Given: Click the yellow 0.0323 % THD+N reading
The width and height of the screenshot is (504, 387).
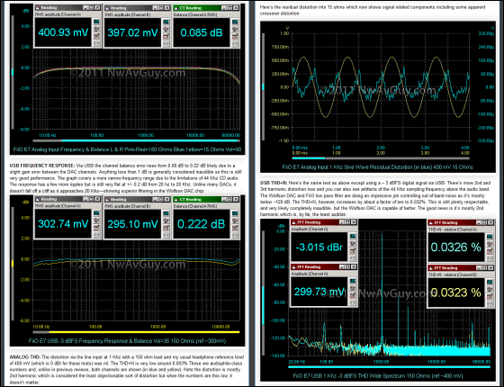Looking at the screenshot, I should click(456, 292).
